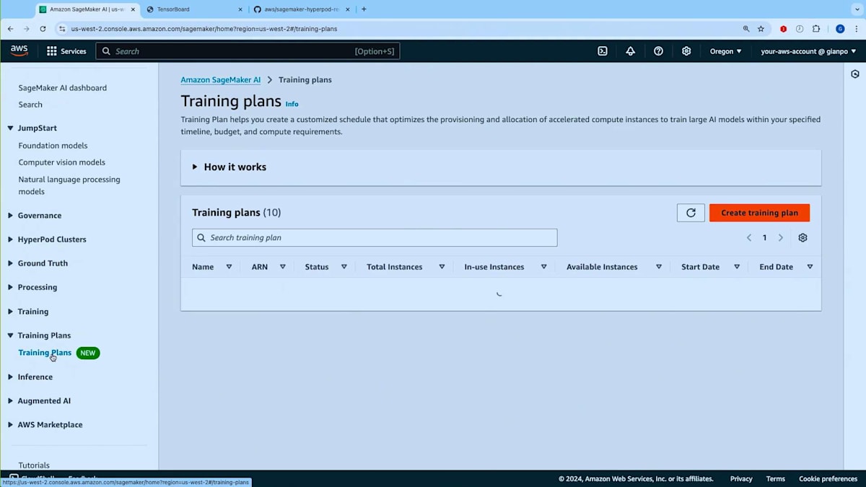Open Tutorials in the sidebar
The width and height of the screenshot is (866, 487).
tap(34, 465)
